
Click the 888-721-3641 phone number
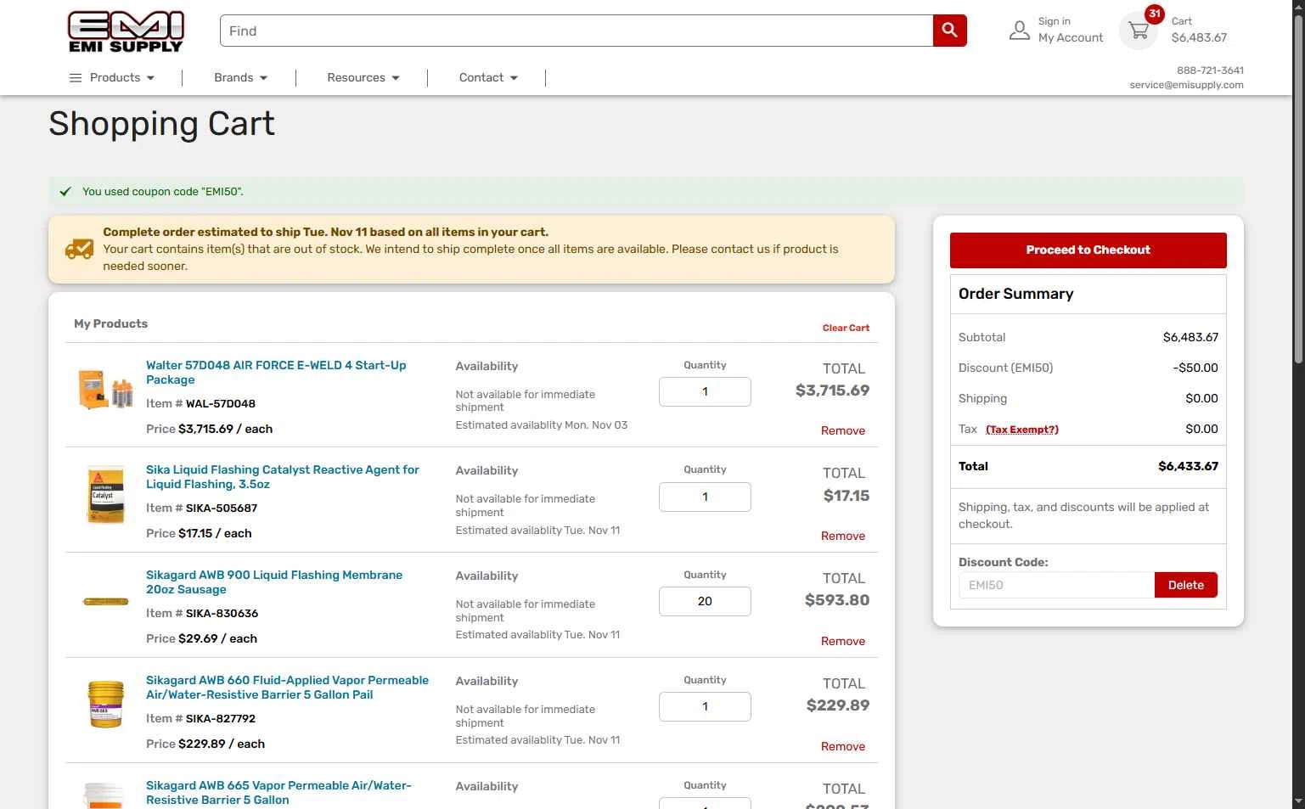[1210, 70]
